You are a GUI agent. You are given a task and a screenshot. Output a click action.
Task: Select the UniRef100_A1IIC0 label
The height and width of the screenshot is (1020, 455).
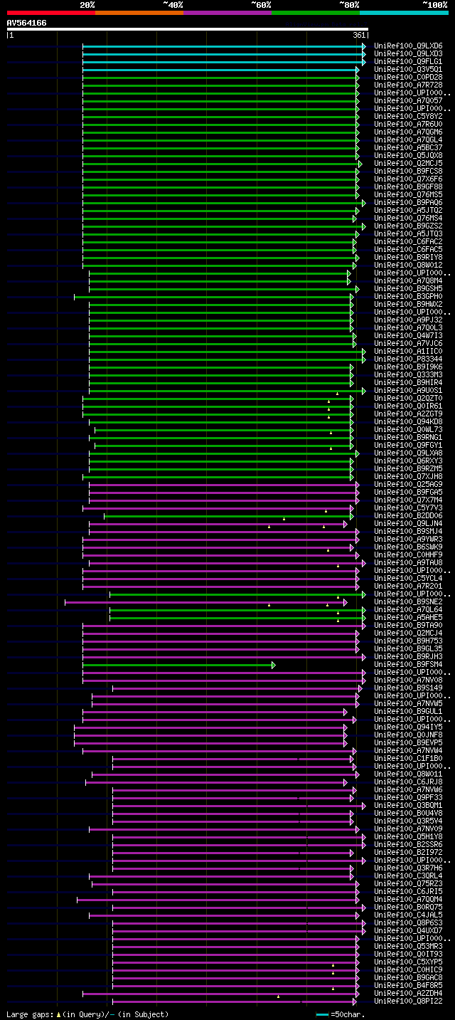408,352
